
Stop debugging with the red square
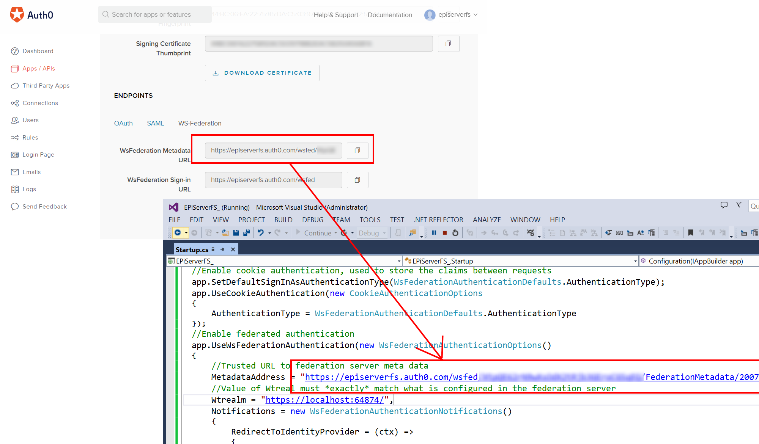click(445, 233)
